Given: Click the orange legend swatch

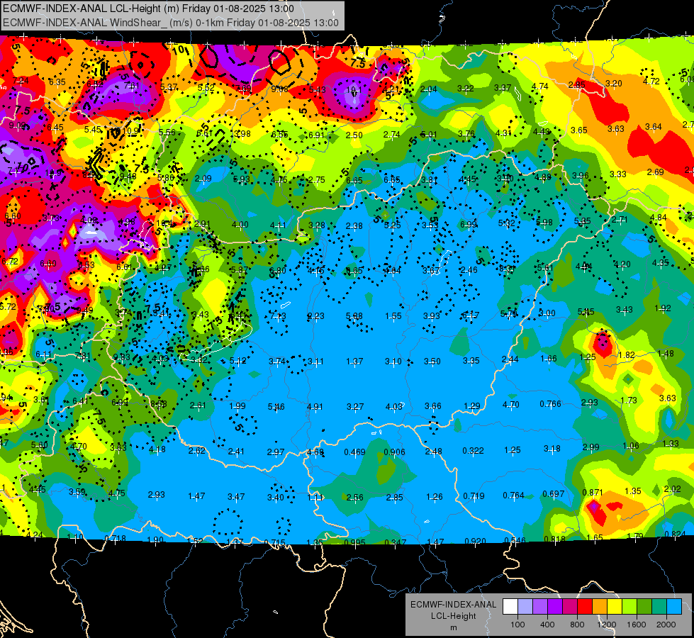Looking at the screenshot, I should click(x=599, y=607).
